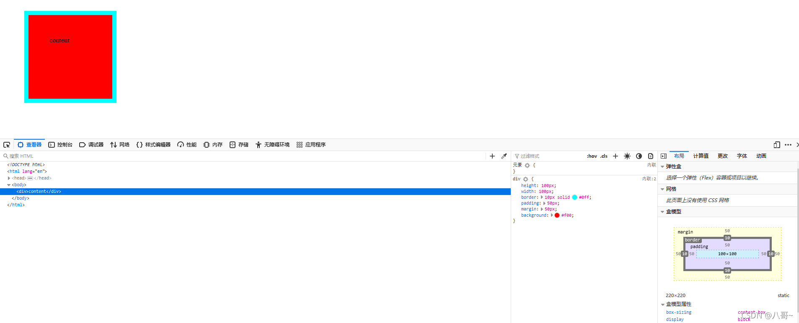Expand the border shorthand property arrow
Viewport: 799px width, 323px height.
542,197
